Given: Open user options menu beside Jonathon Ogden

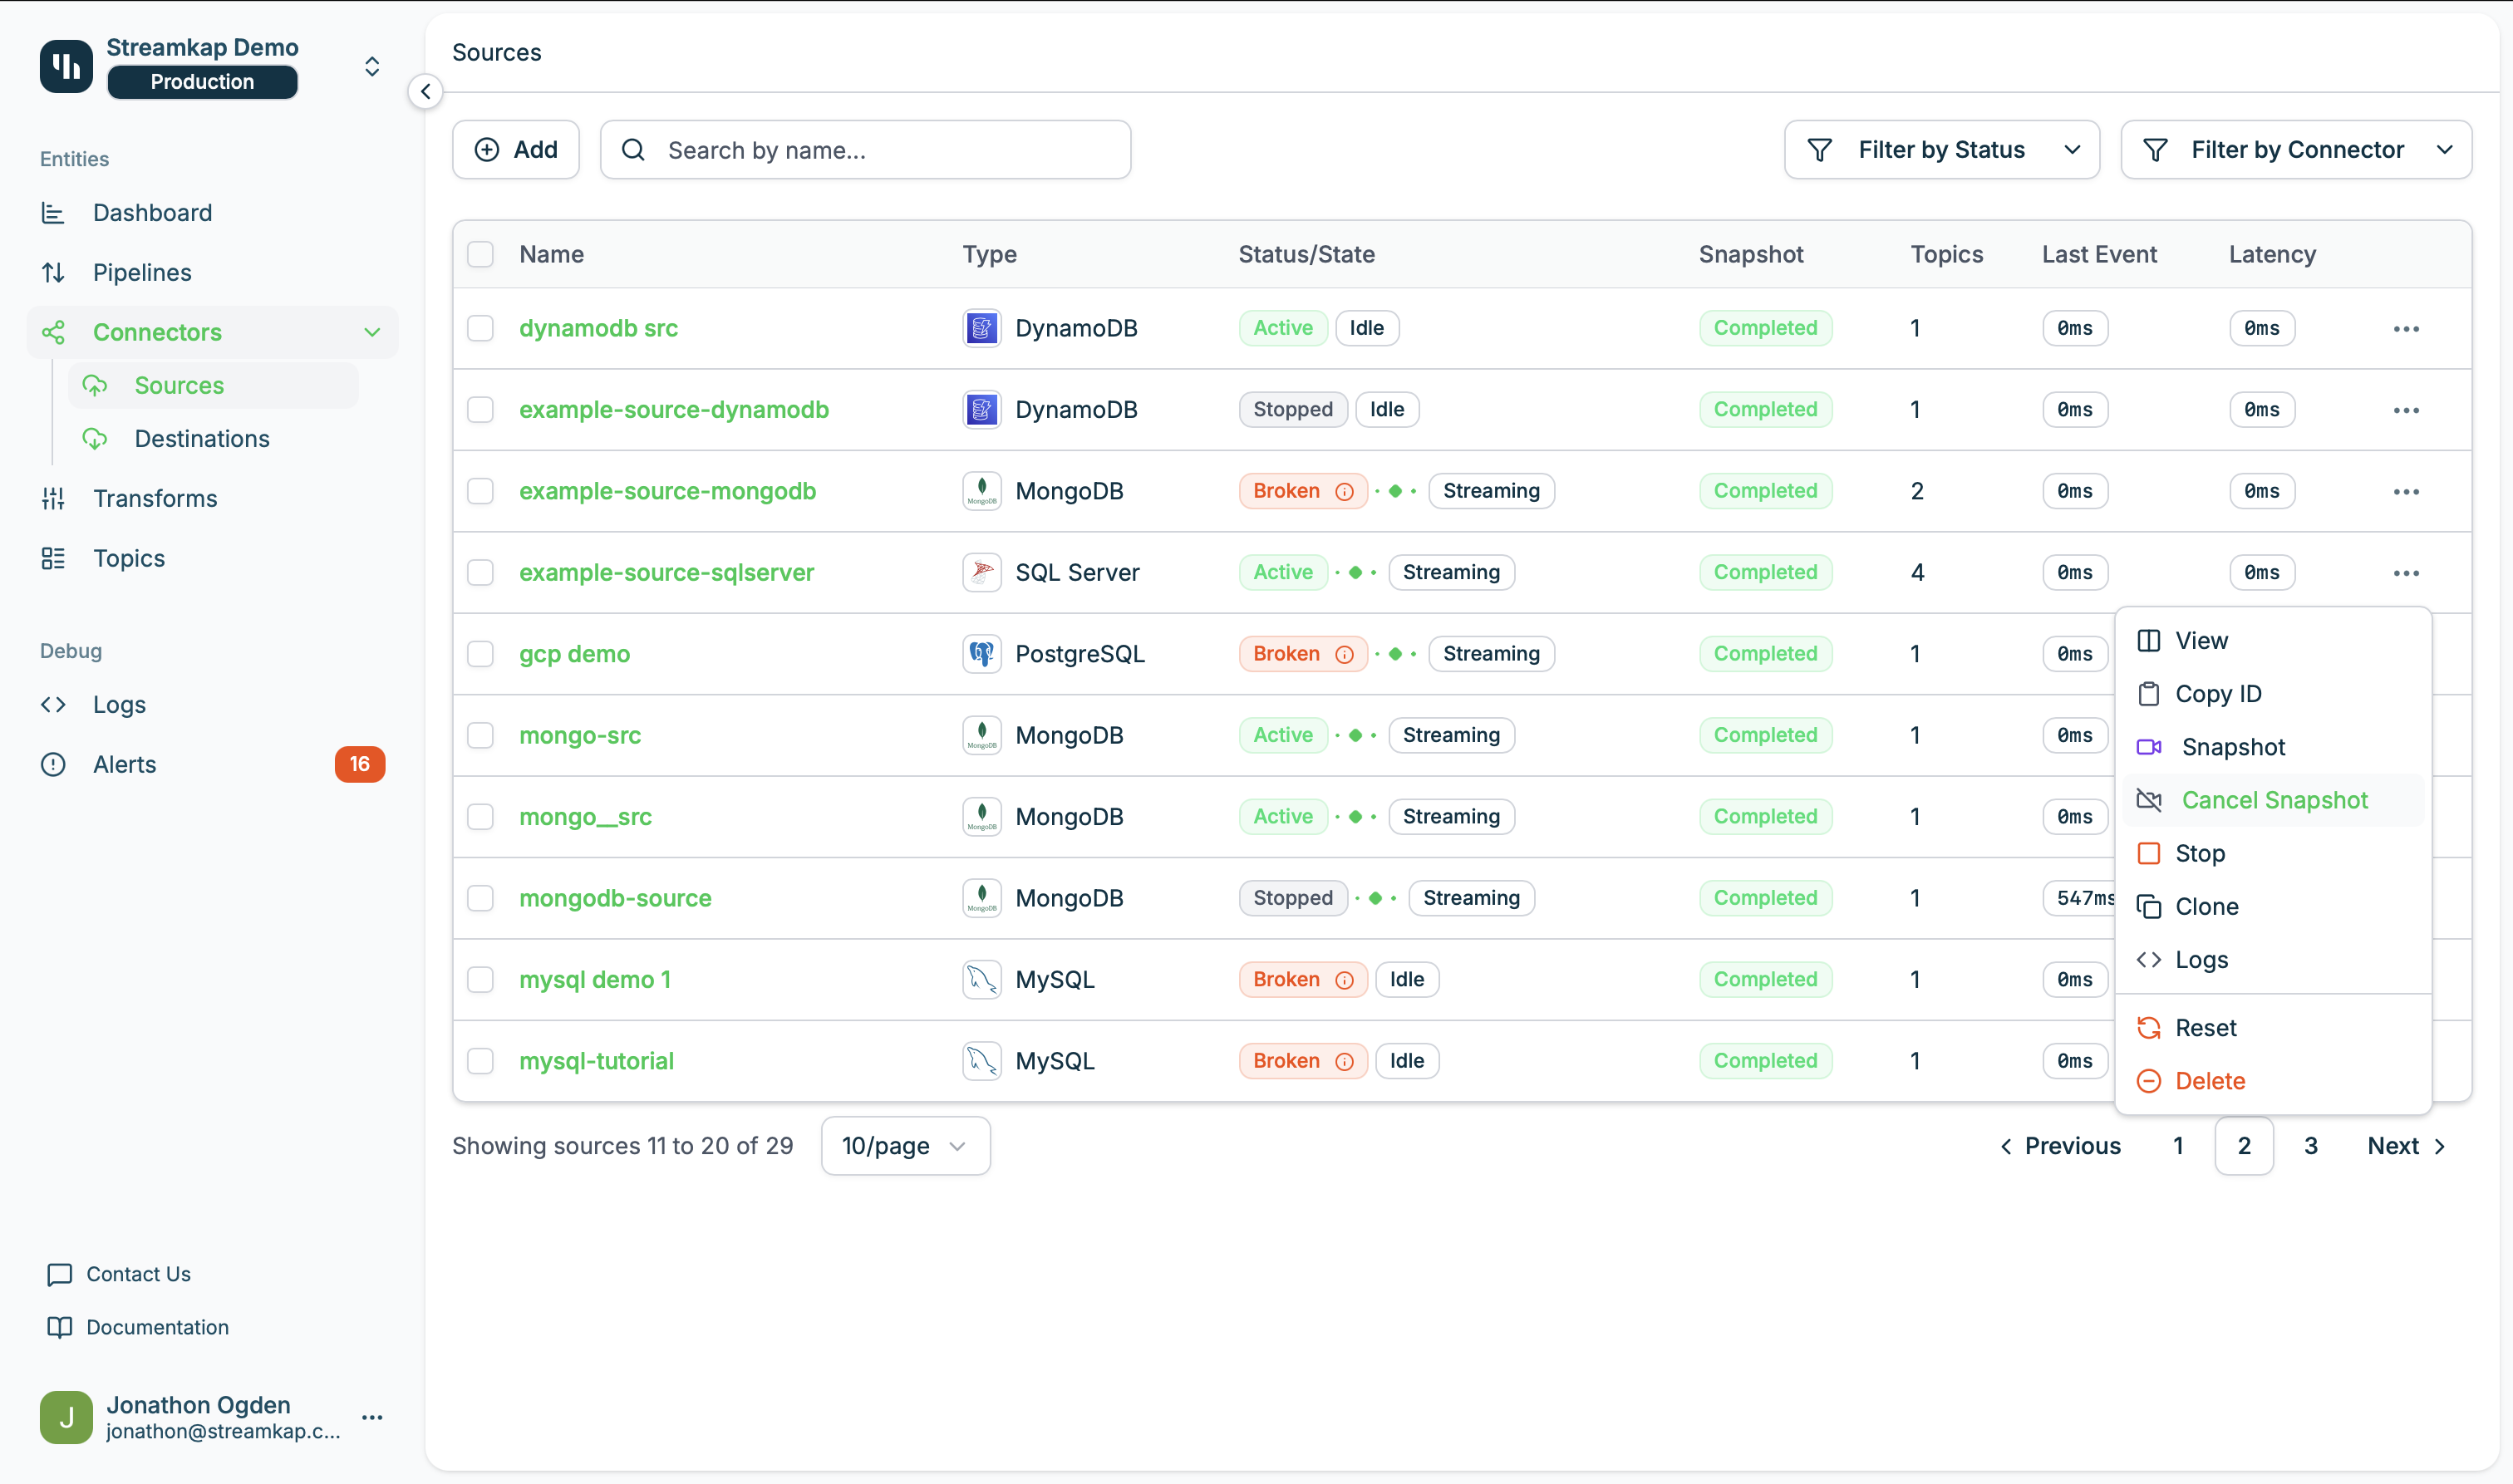Looking at the screenshot, I should click(372, 1417).
